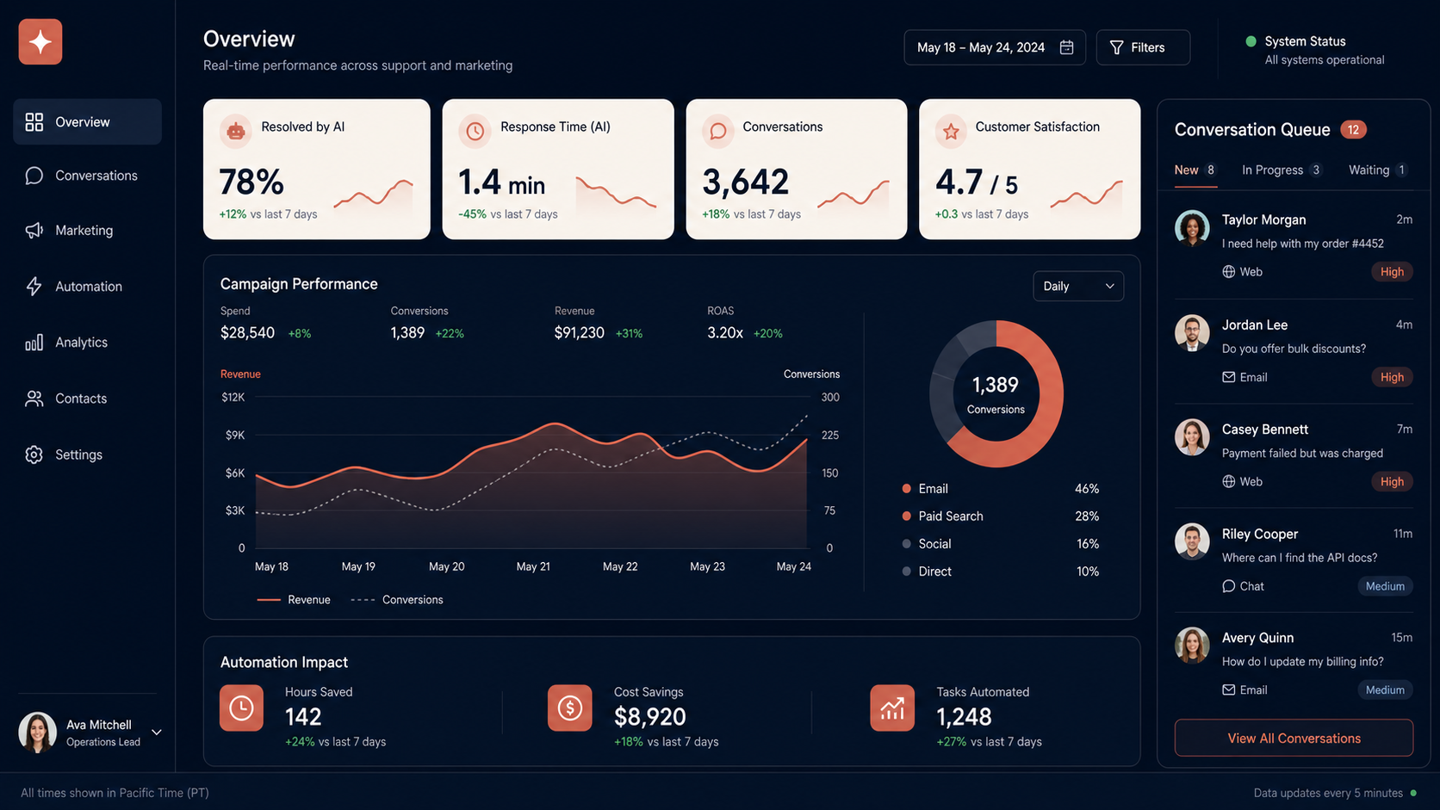The image size is (1440, 810).
Task: Click the Marketing megaphone icon
Action: coord(34,231)
